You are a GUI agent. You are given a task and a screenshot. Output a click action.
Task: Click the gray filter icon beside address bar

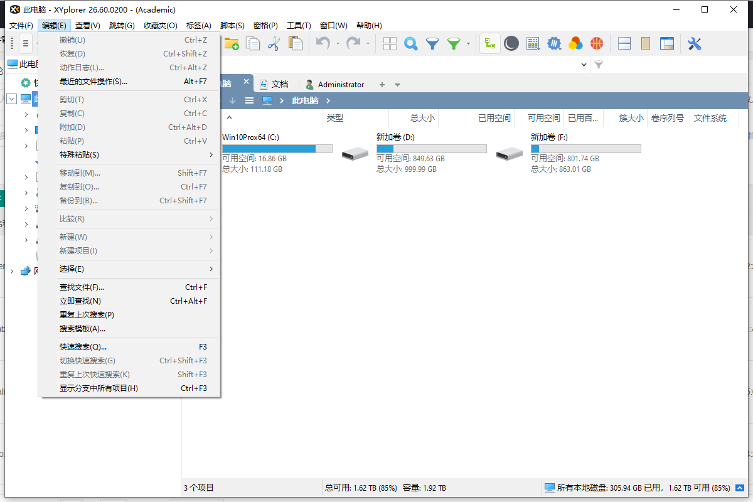pos(599,65)
